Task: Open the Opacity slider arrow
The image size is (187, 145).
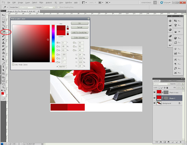Action: 183,84
